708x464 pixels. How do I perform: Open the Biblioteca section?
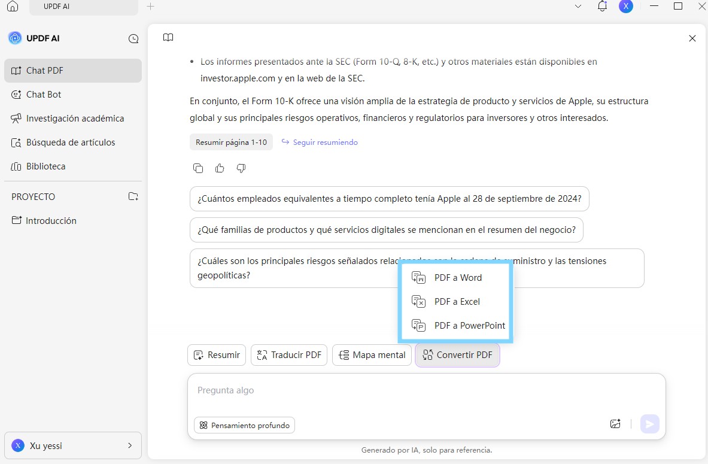coord(45,166)
